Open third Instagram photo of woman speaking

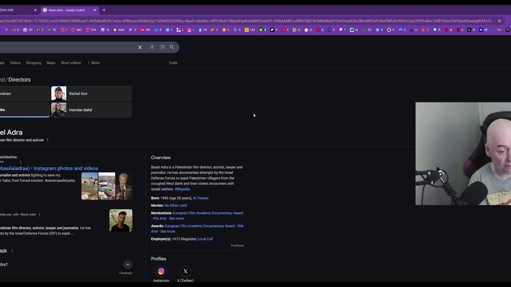pyautogui.click(x=124, y=186)
